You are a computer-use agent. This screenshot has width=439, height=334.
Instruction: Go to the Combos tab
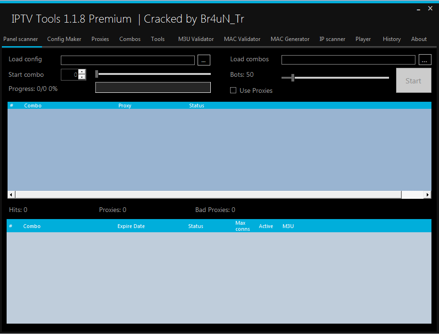click(130, 39)
